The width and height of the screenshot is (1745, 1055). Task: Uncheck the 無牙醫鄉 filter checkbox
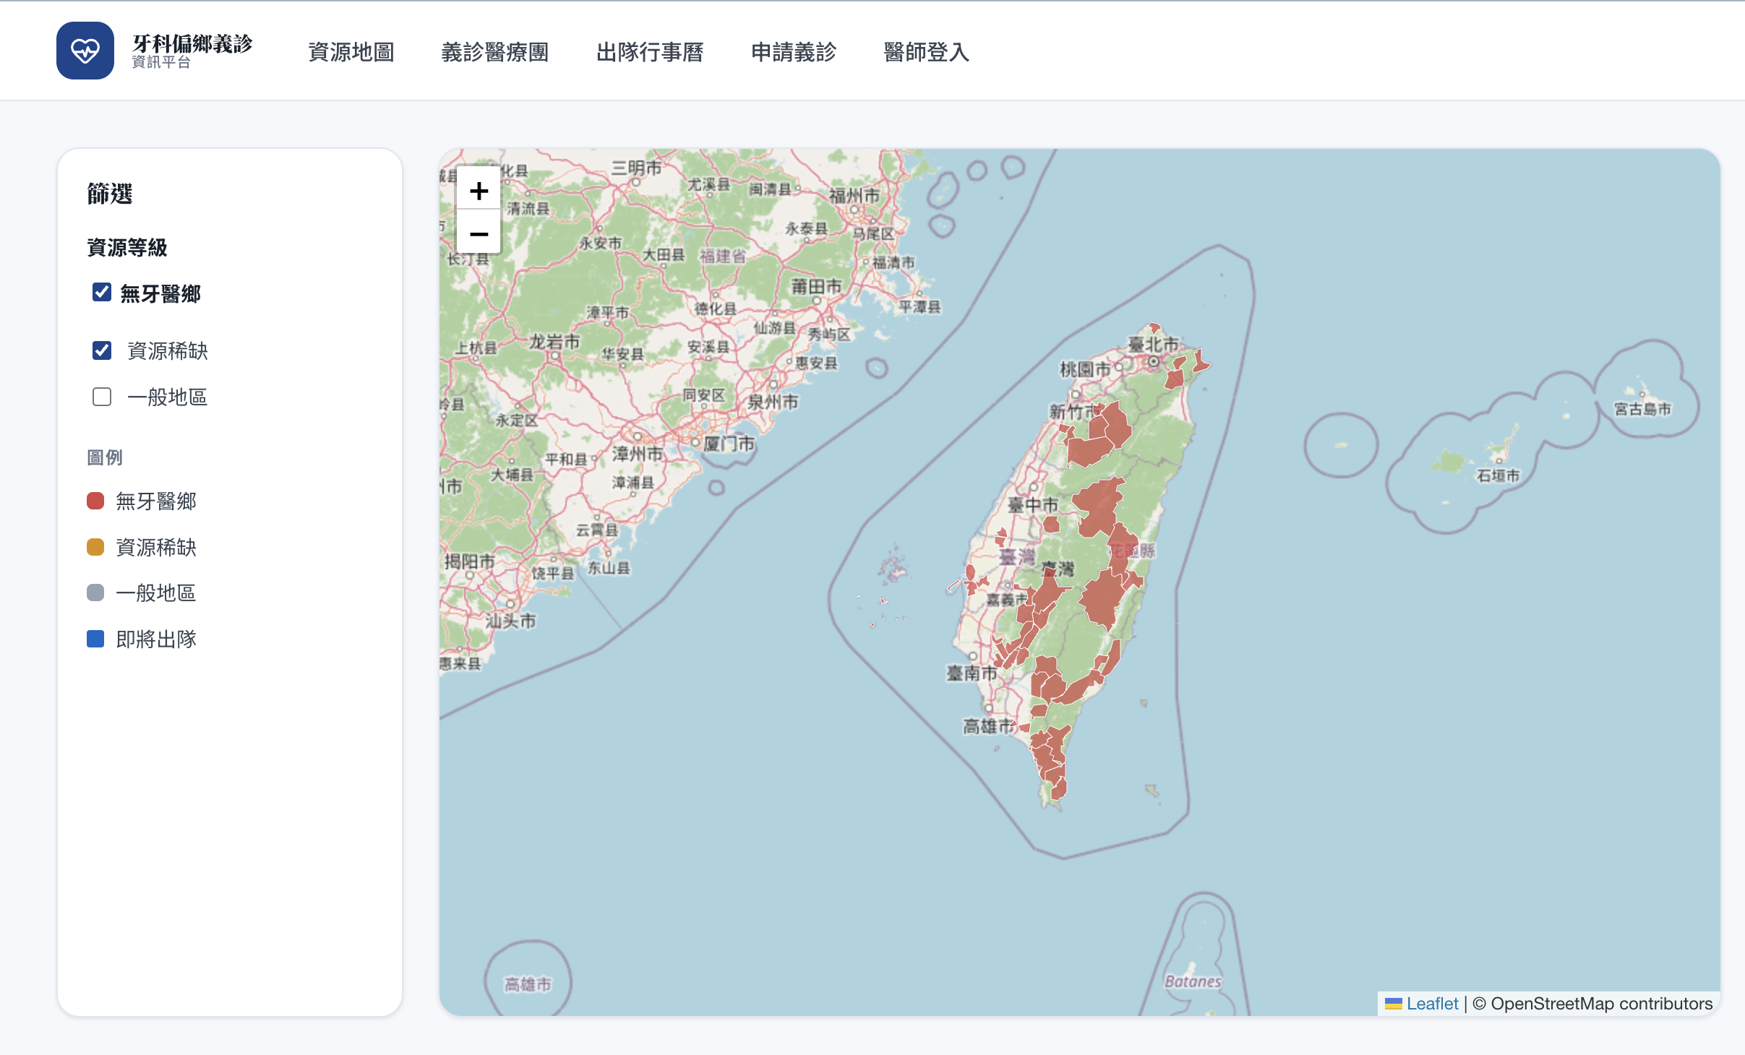pyautogui.click(x=102, y=293)
